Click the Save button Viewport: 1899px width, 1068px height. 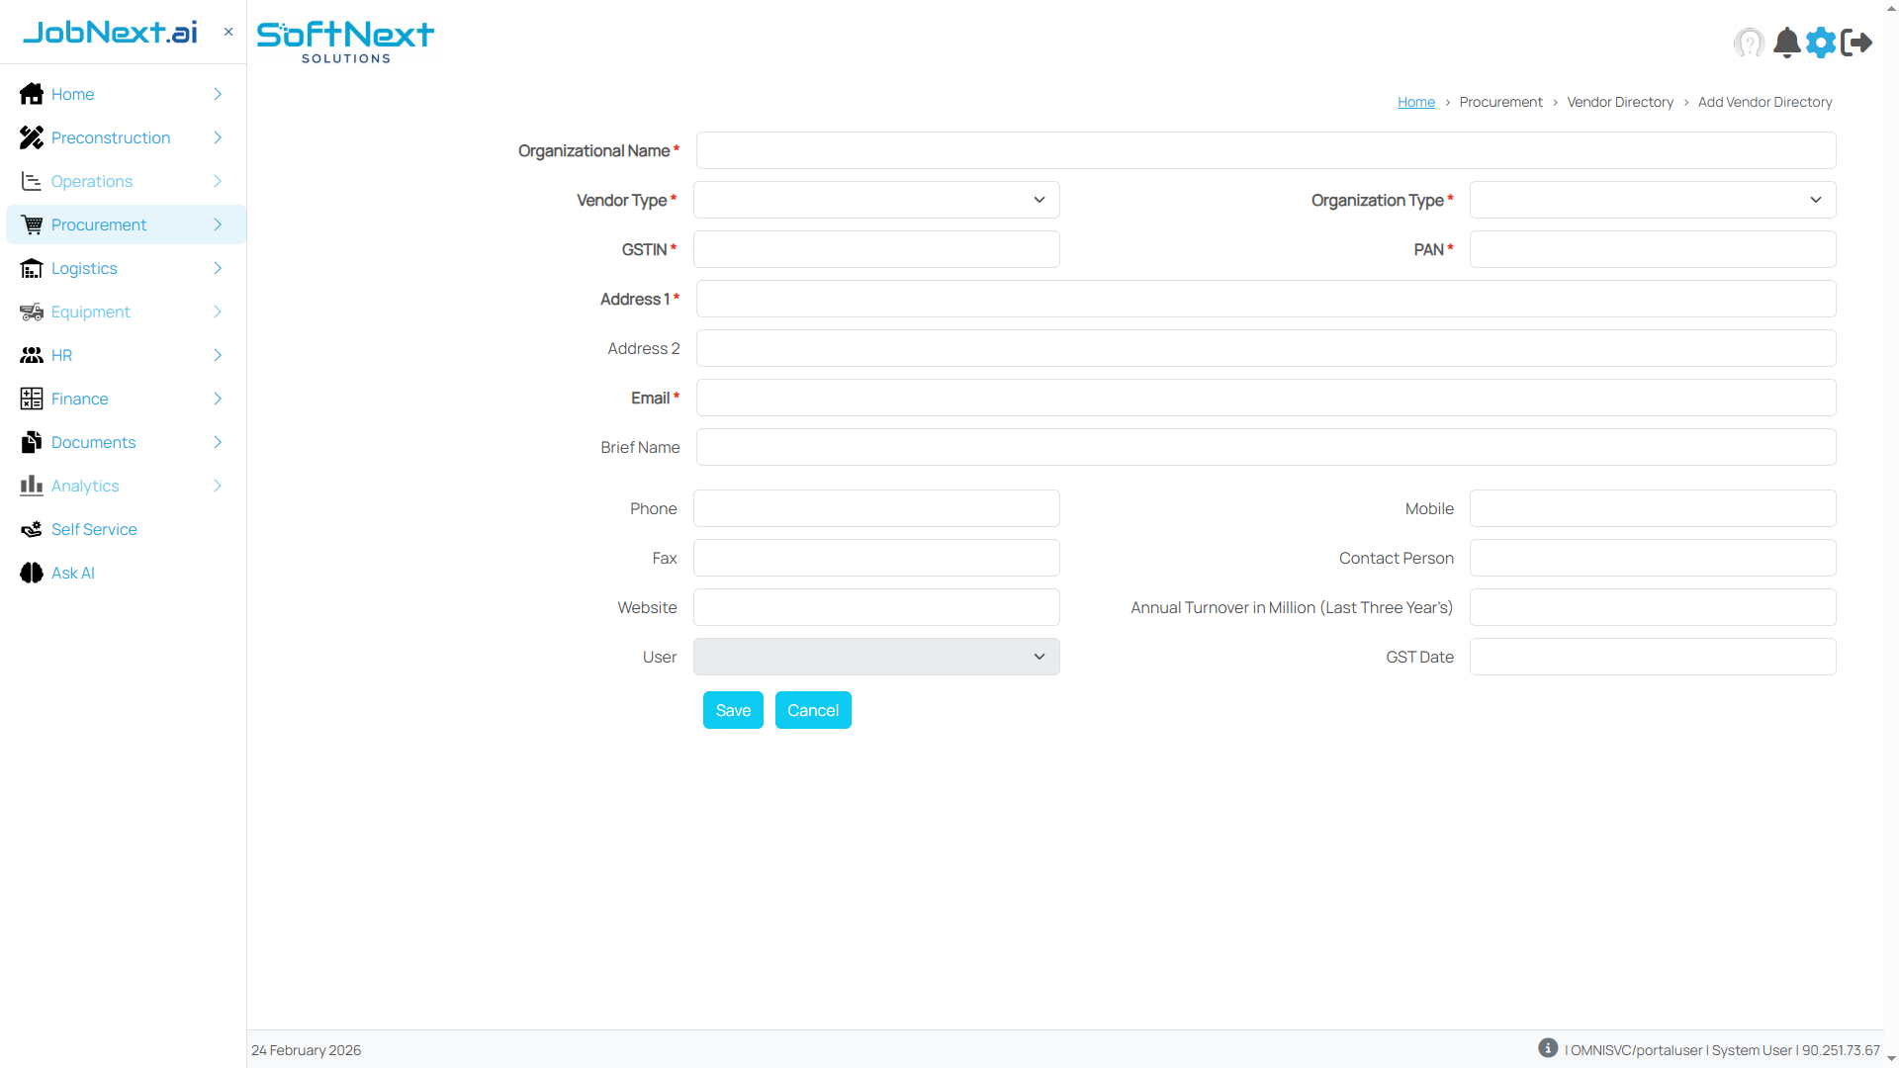(x=732, y=710)
